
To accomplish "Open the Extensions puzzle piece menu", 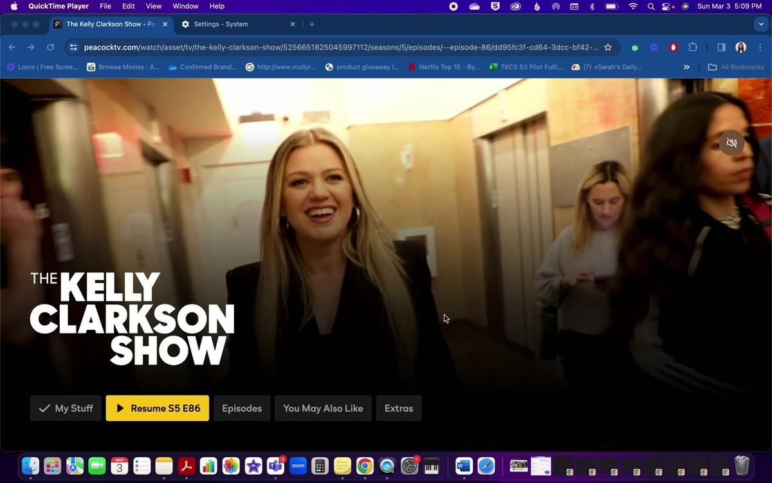I will pyautogui.click(x=693, y=47).
